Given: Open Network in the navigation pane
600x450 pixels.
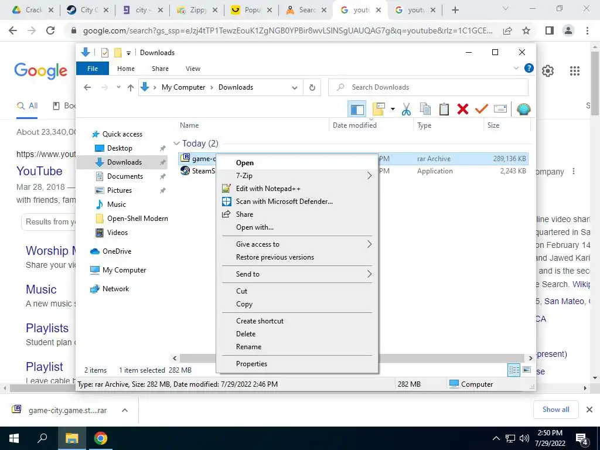Looking at the screenshot, I should pos(115,288).
